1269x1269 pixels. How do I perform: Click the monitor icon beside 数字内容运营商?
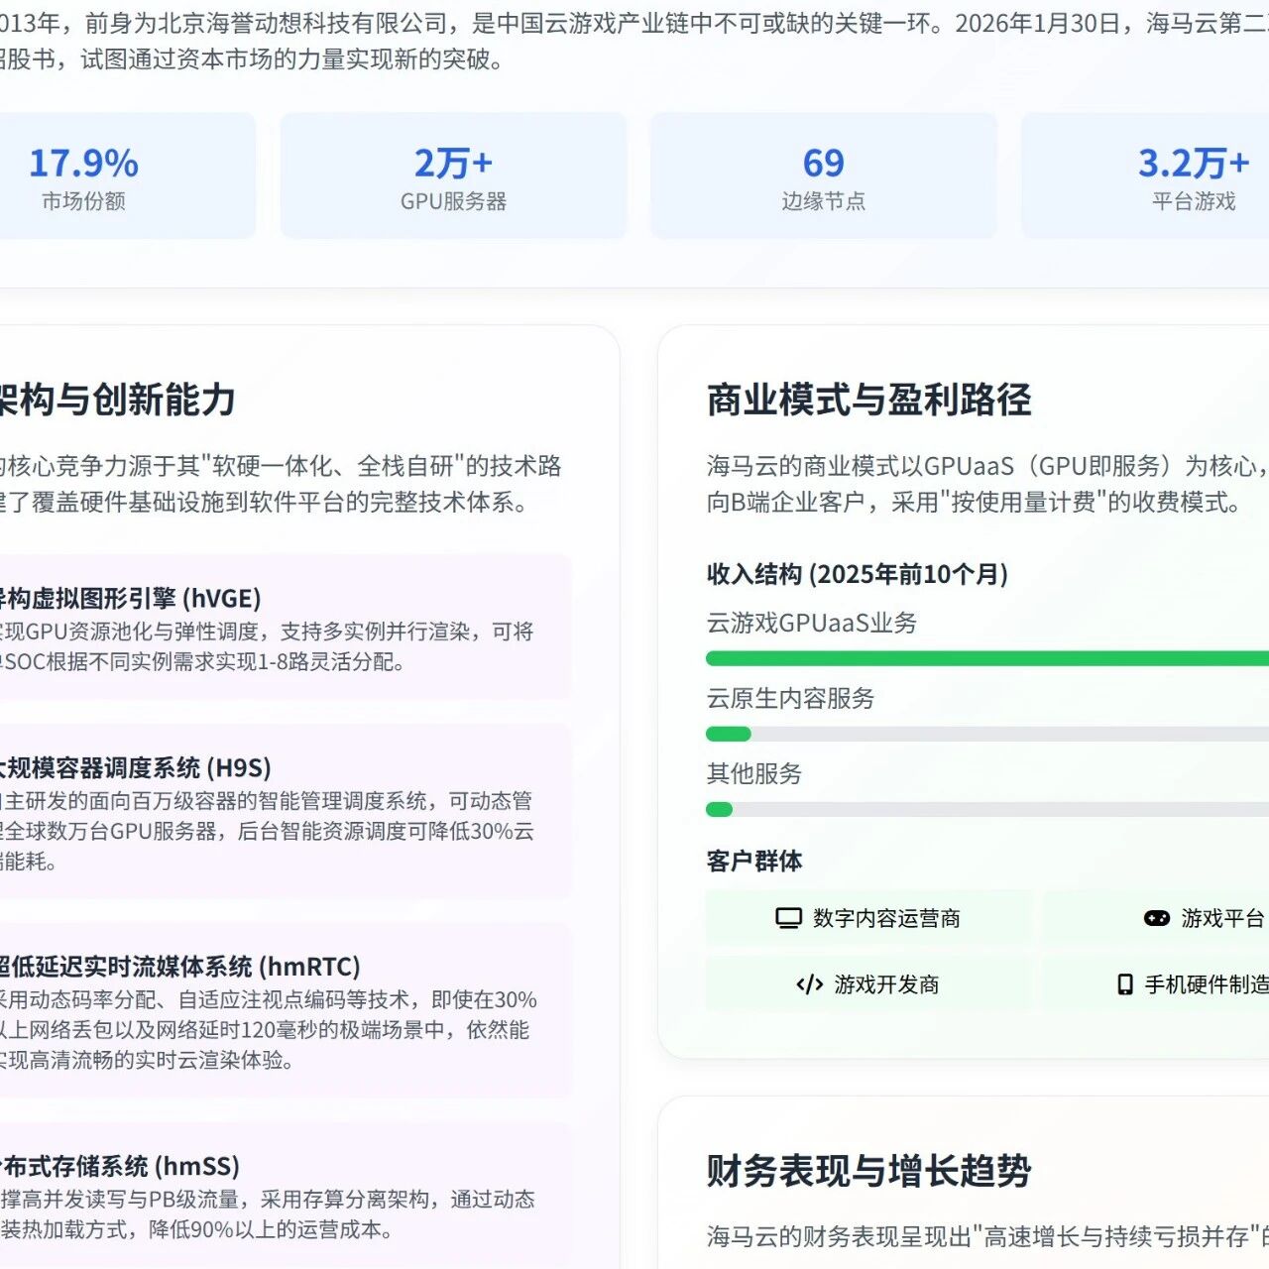click(x=788, y=918)
